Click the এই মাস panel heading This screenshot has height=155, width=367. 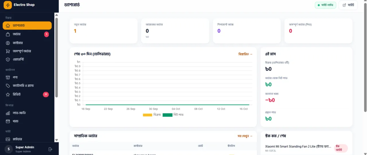click(x=271, y=54)
